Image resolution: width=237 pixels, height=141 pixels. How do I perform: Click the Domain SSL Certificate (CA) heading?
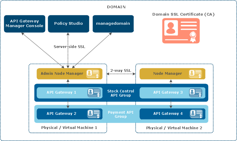coord(183,14)
